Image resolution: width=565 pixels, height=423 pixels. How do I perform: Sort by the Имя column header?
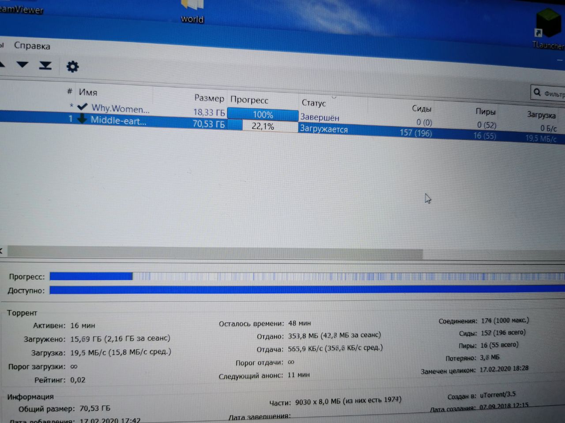coord(88,92)
